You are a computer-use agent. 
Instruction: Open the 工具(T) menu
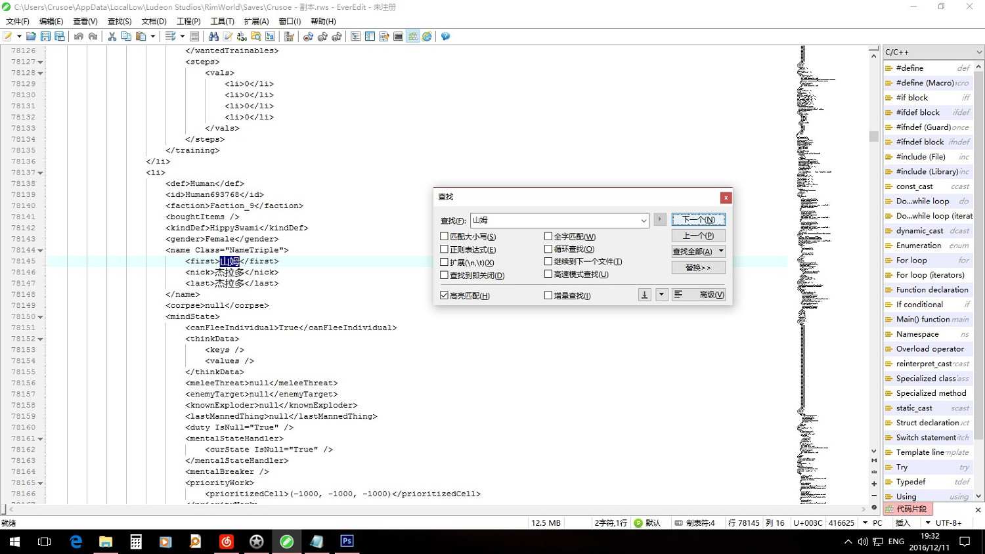tap(222, 22)
